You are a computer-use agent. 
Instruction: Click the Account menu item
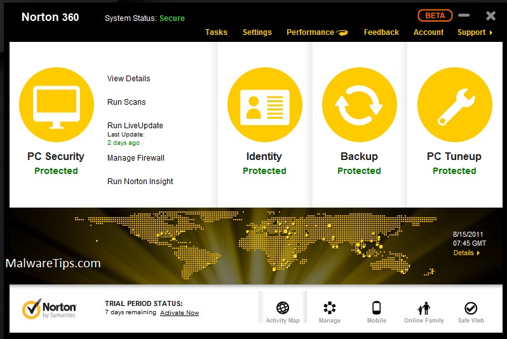coord(428,32)
